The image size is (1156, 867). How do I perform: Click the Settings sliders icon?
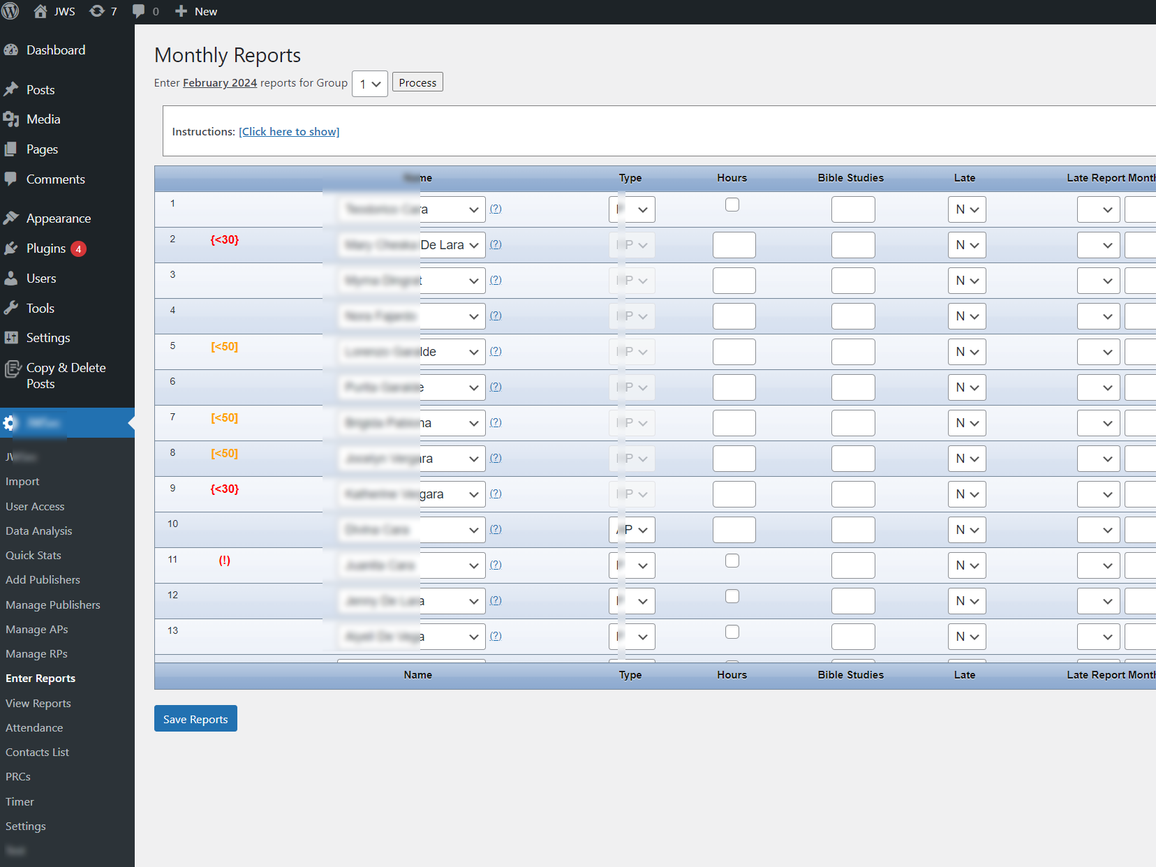[11, 338]
